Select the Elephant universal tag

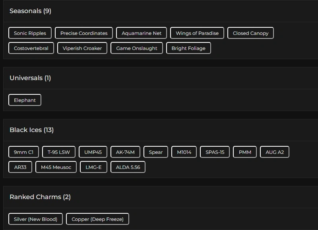[x=25, y=100]
